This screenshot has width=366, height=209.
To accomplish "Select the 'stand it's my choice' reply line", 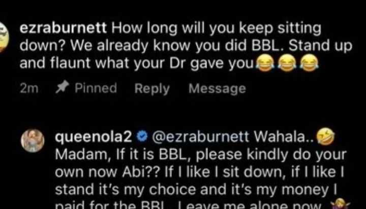I will pyautogui.click(x=196, y=189).
